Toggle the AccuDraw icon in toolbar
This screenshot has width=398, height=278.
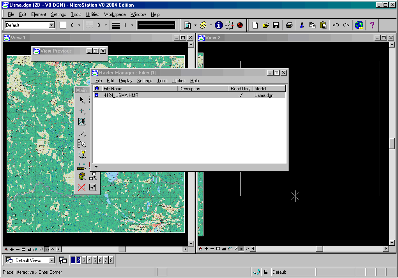229,25
